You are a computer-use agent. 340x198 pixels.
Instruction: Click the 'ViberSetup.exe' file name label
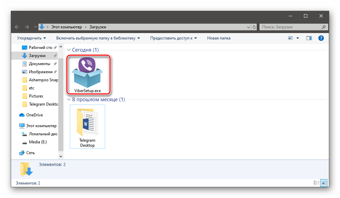tap(88, 91)
